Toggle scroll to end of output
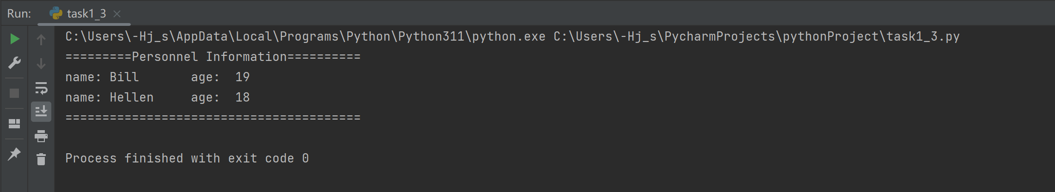Image resolution: width=1055 pixels, height=192 pixels. 41,112
